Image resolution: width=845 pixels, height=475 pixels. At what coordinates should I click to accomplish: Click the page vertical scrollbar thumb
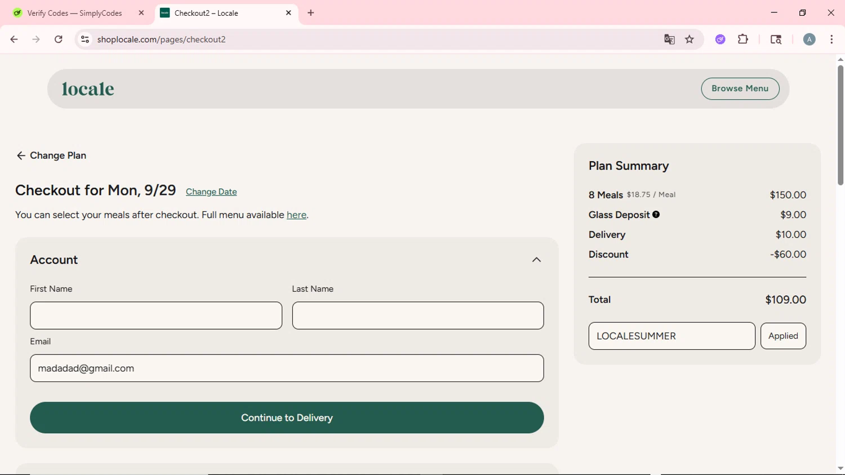pyautogui.click(x=840, y=125)
